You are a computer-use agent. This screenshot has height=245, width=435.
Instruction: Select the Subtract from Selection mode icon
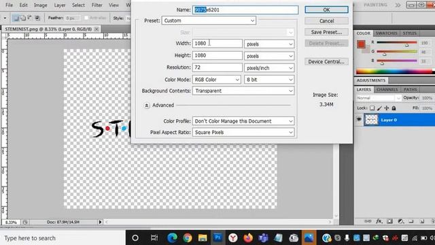pos(30,18)
